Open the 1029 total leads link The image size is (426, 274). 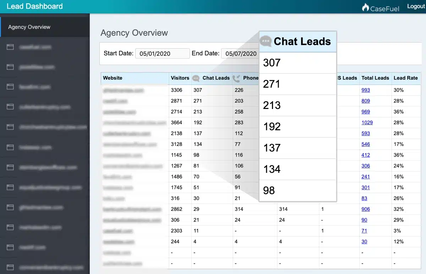tap(367, 122)
